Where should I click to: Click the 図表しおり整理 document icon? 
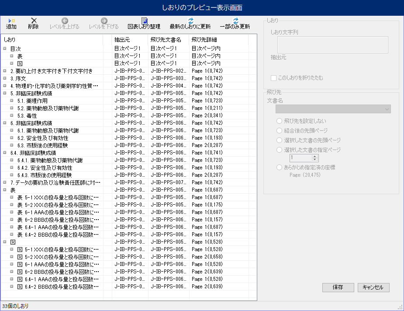pyautogui.click(x=144, y=21)
